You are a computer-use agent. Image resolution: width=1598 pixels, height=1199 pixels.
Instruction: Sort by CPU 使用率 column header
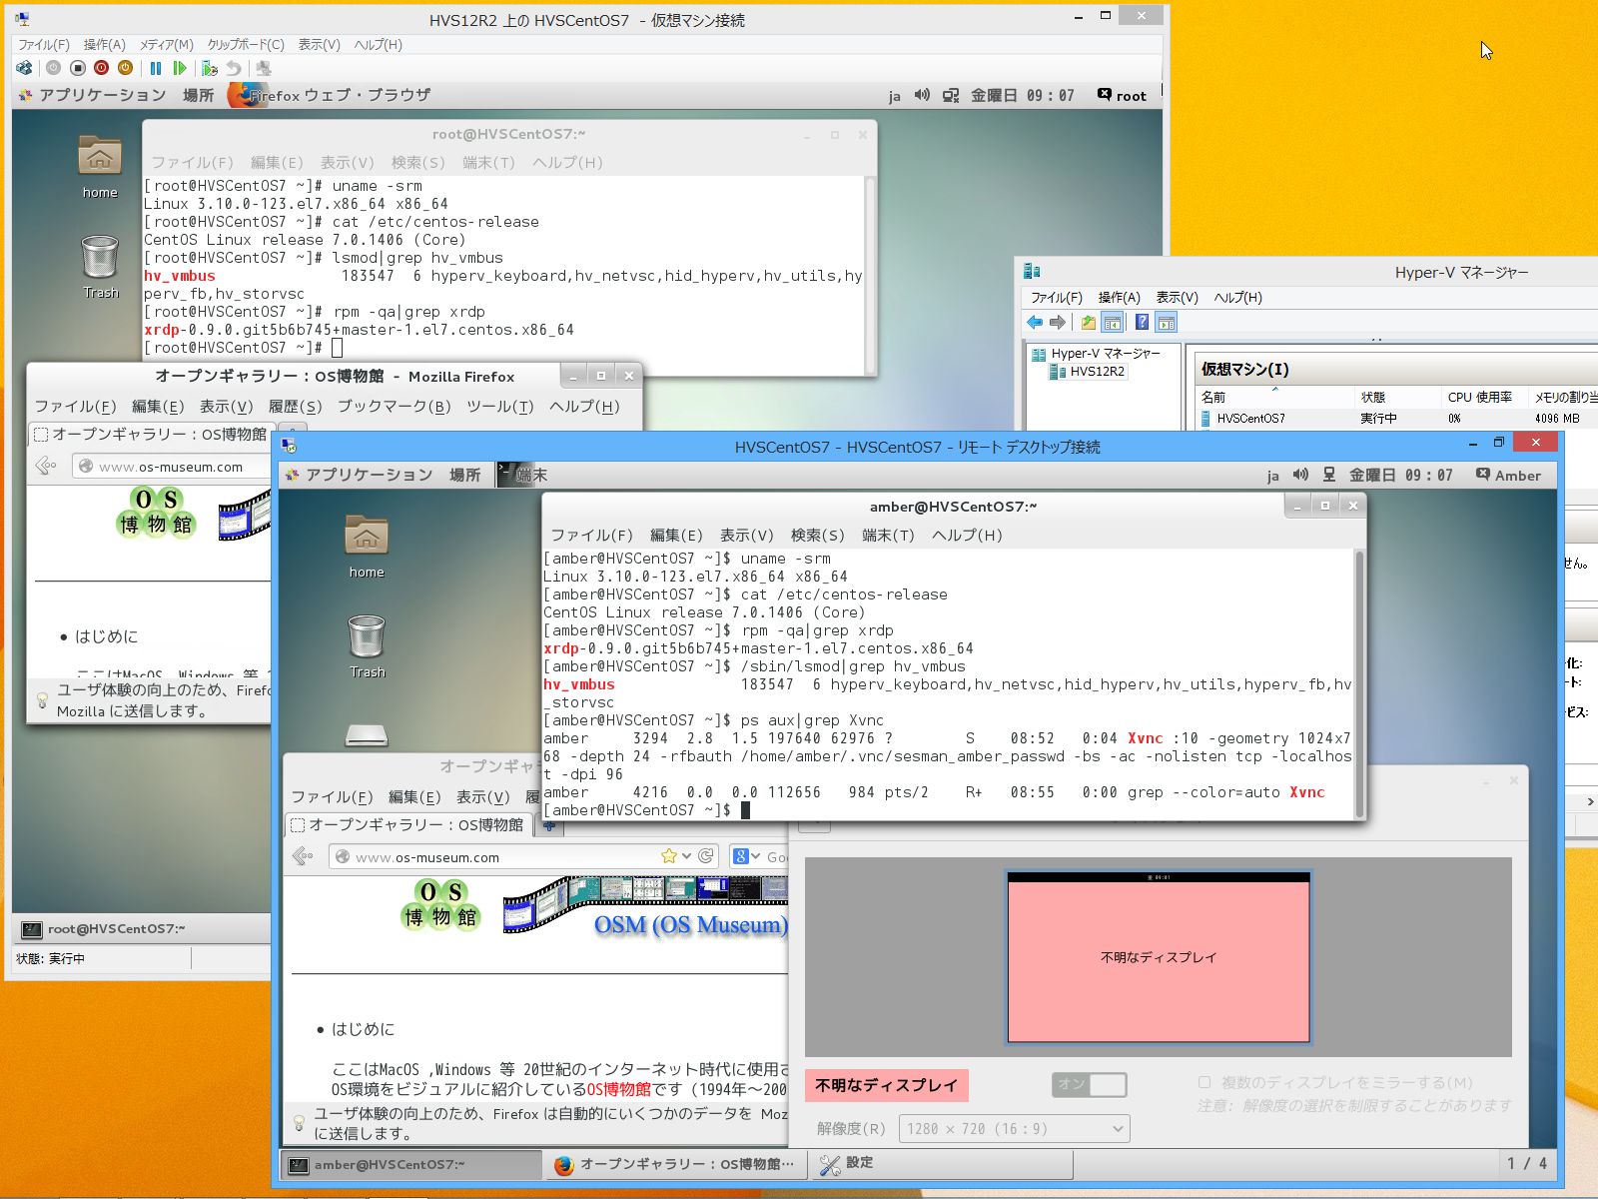pos(1479,397)
